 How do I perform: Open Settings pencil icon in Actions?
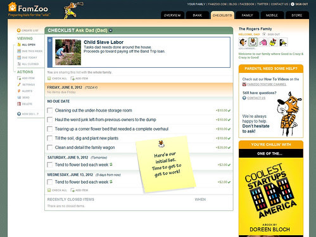(x=19, y=84)
